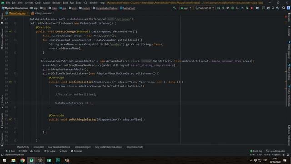Click the onItemSelected() breadcrumb below editor
Viewport: 291px width, 164px height.
pyautogui.click(x=135, y=147)
